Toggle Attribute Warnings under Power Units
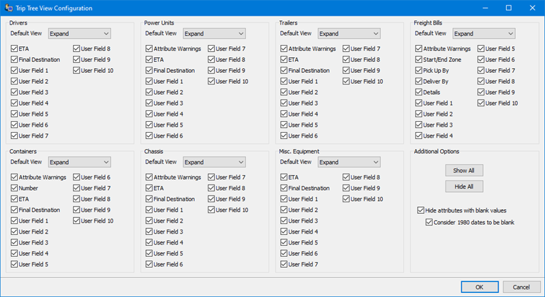The width and height of the screenshot is (545, 297). coord(149,49)
